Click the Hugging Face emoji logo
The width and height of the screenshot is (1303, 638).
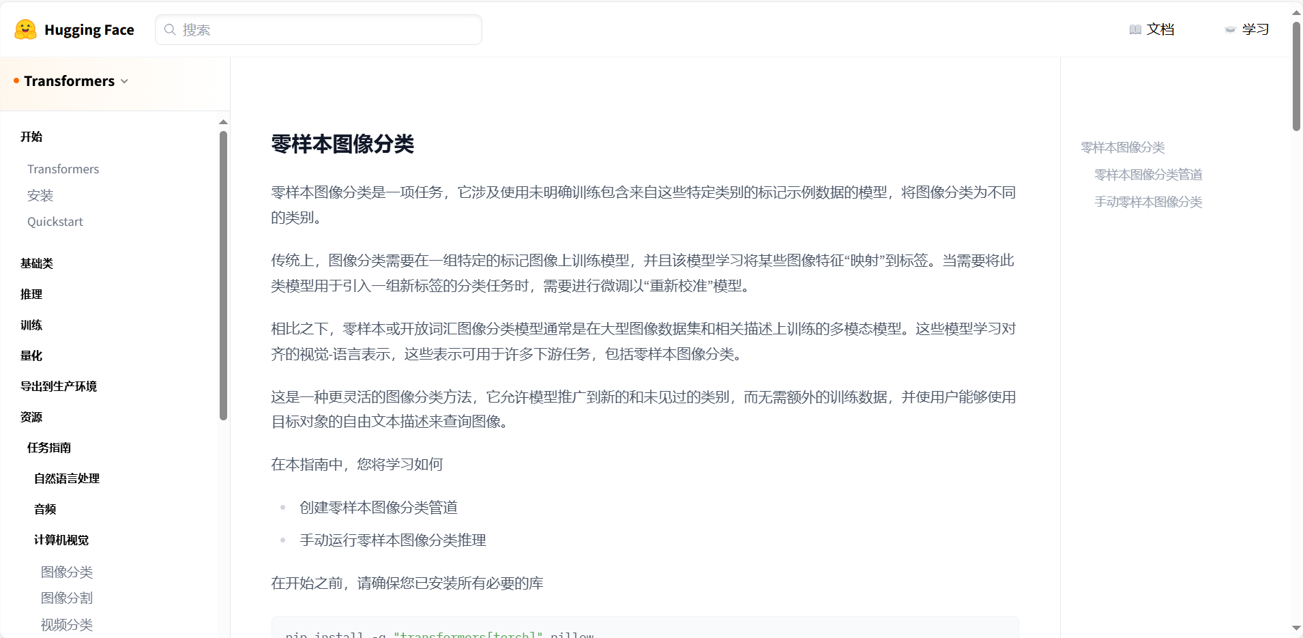[25, 29]
